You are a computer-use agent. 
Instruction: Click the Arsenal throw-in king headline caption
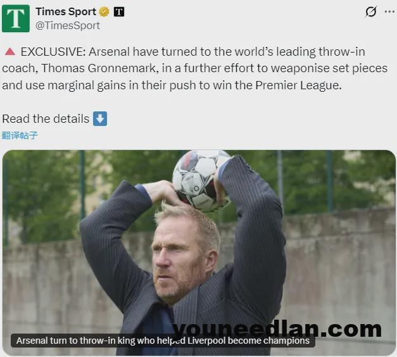tap(163, 341)
